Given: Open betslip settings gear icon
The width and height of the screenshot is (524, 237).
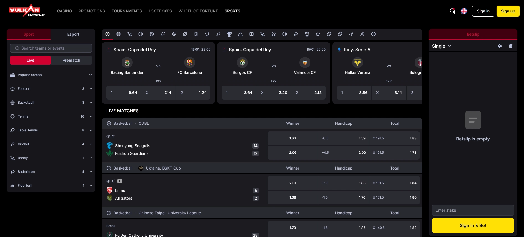Looking at the screenshot, I should [x=500, y=46].
